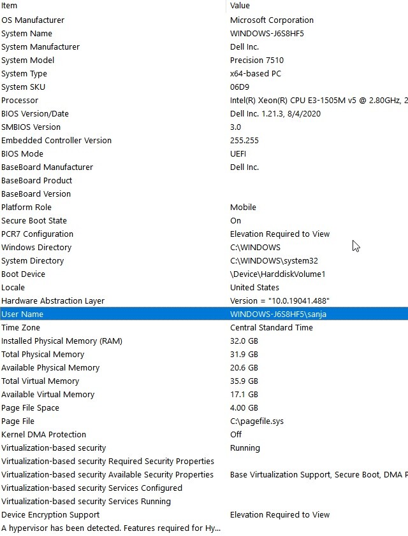Select the SMBIOS Version row

tap(204, 127)
